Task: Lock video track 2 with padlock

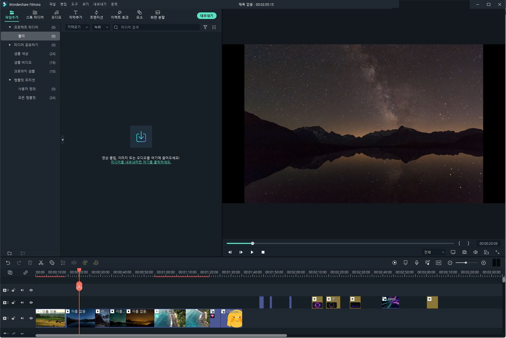Action: pyautogui.click(x=13, y=303)
